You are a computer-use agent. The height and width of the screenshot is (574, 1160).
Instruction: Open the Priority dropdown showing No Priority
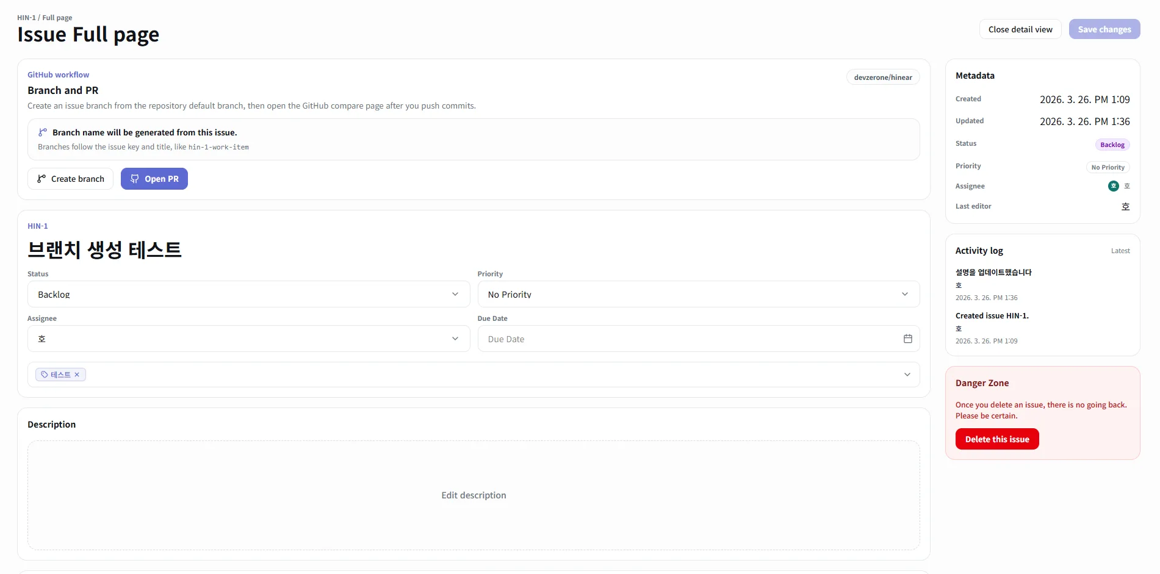(x=698, y=294)
